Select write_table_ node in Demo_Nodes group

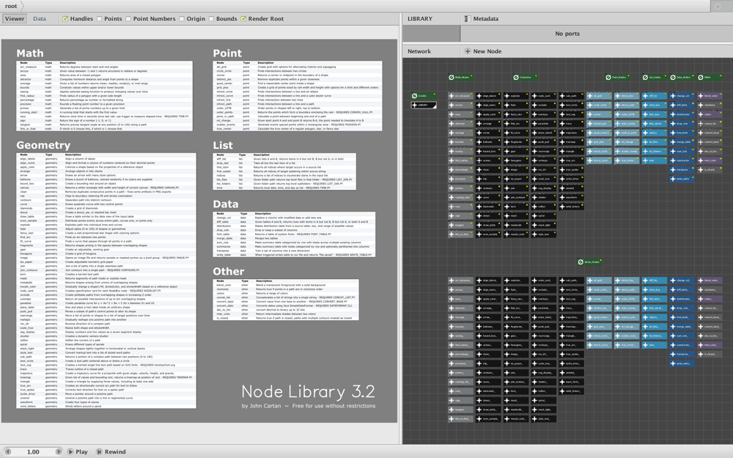point(682,363)
